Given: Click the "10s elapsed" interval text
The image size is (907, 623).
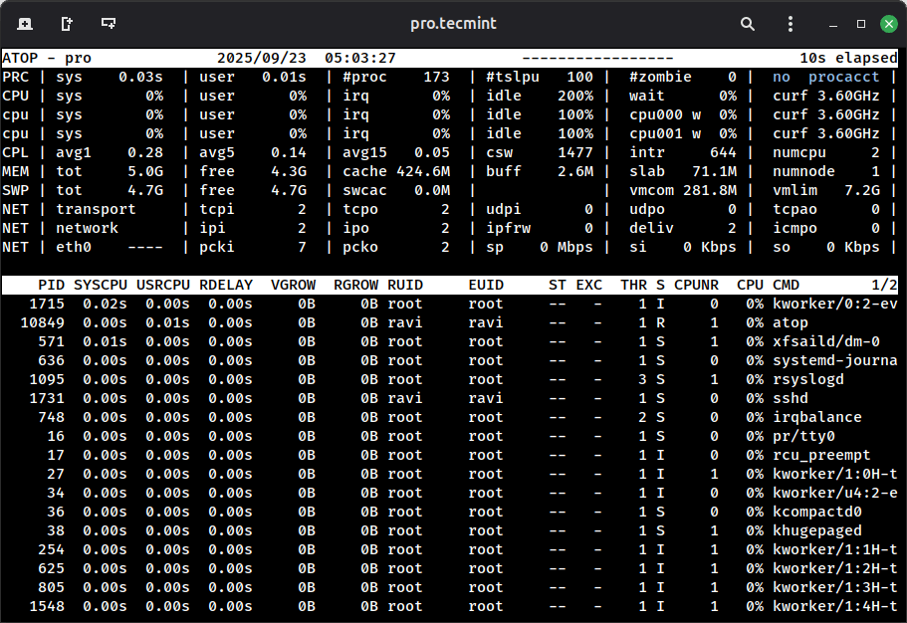Looking at the screenshot, I should coord(840,59).
